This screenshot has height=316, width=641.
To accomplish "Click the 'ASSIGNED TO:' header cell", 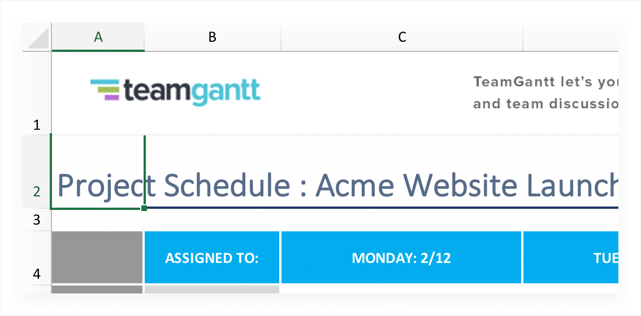I will (x=212, y=258).
